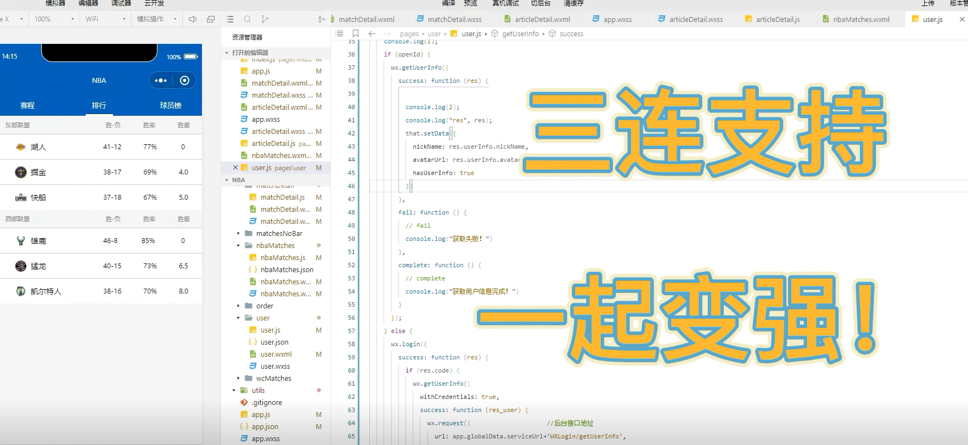Click the search icon in the sidebar toolbar
Image resolution: width=968 pixels, height=445 pixels.
pos(247,19)
